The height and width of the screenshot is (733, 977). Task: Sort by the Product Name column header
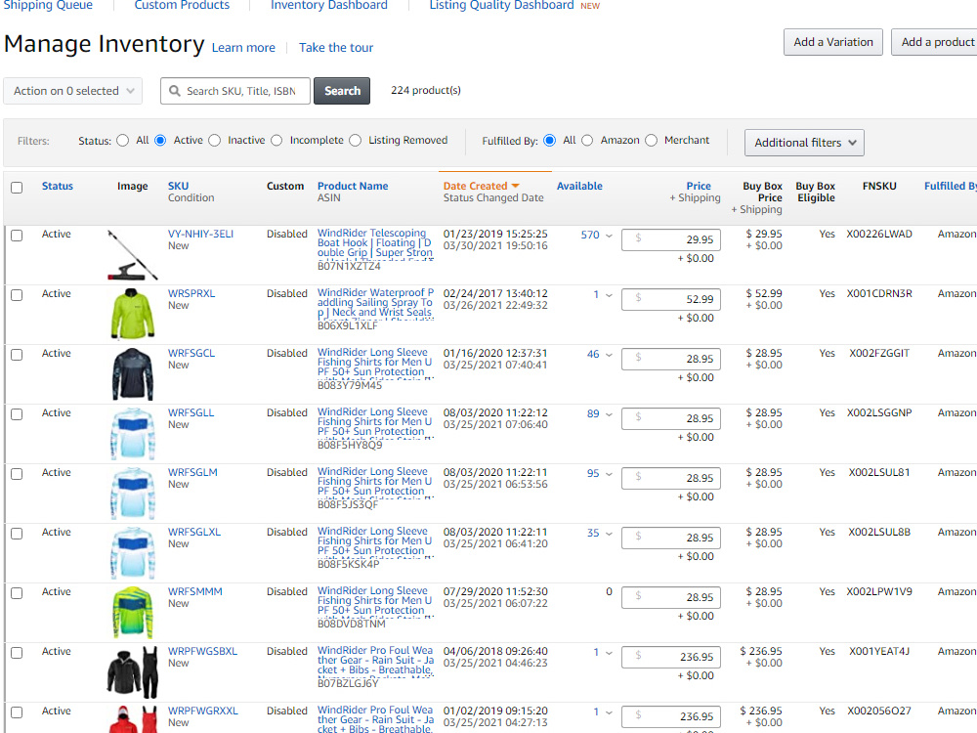point(353,186)
